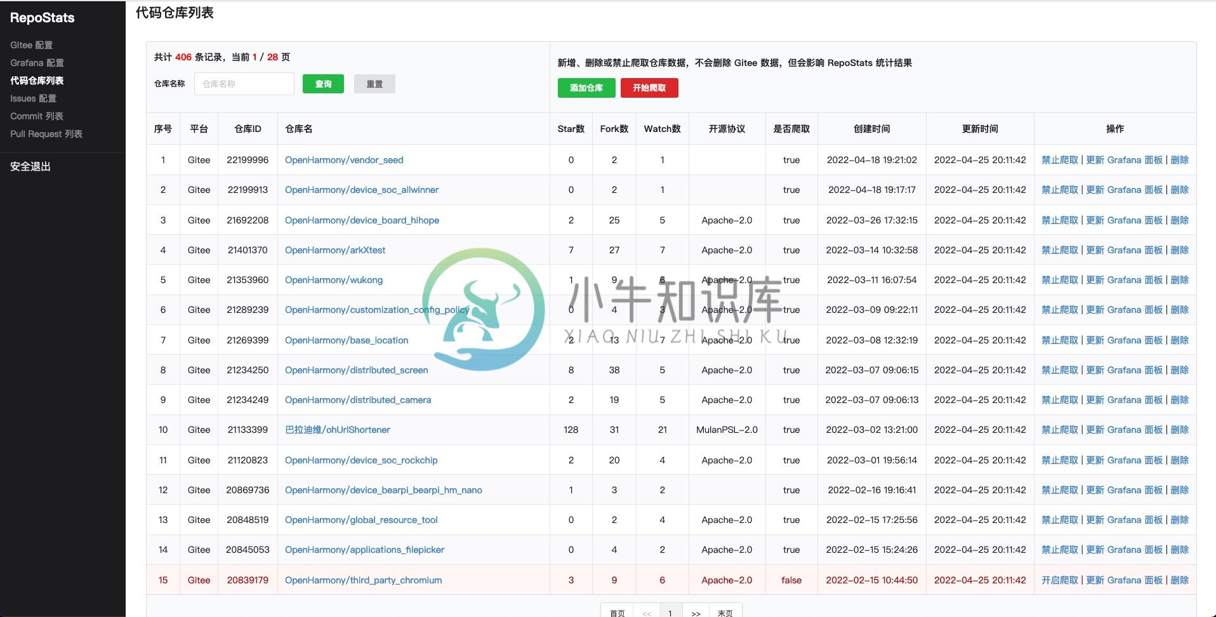
Task: Click 更新 Grafana 面板 for wukong row
Action: click(1124, 280)
